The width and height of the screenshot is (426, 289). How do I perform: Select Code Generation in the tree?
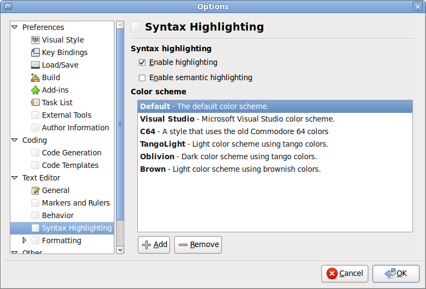point(71,153)
